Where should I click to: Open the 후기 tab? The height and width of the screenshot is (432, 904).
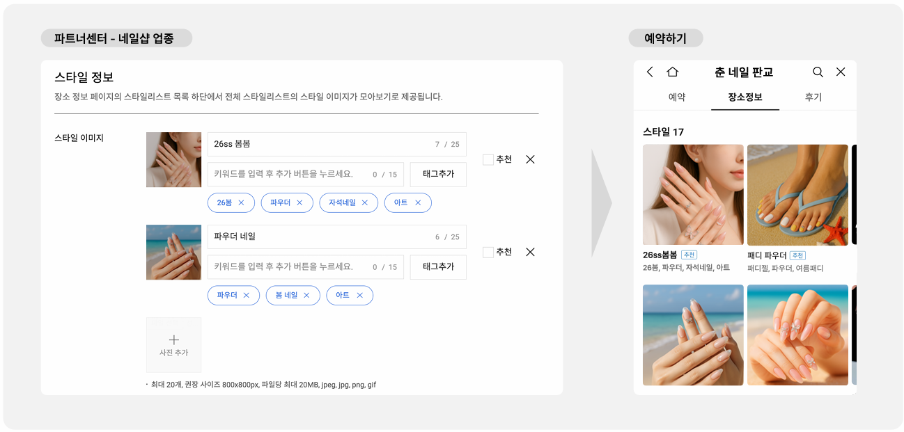pyautogui.click(x=813, y=97)
